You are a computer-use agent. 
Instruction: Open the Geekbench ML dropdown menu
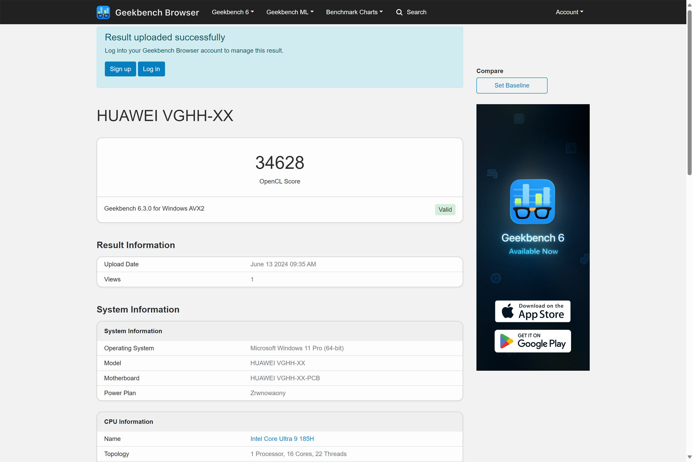click(290, 12)
